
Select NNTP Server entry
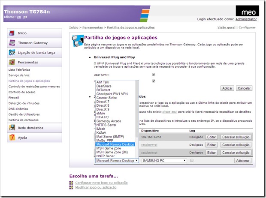[106, 156]
